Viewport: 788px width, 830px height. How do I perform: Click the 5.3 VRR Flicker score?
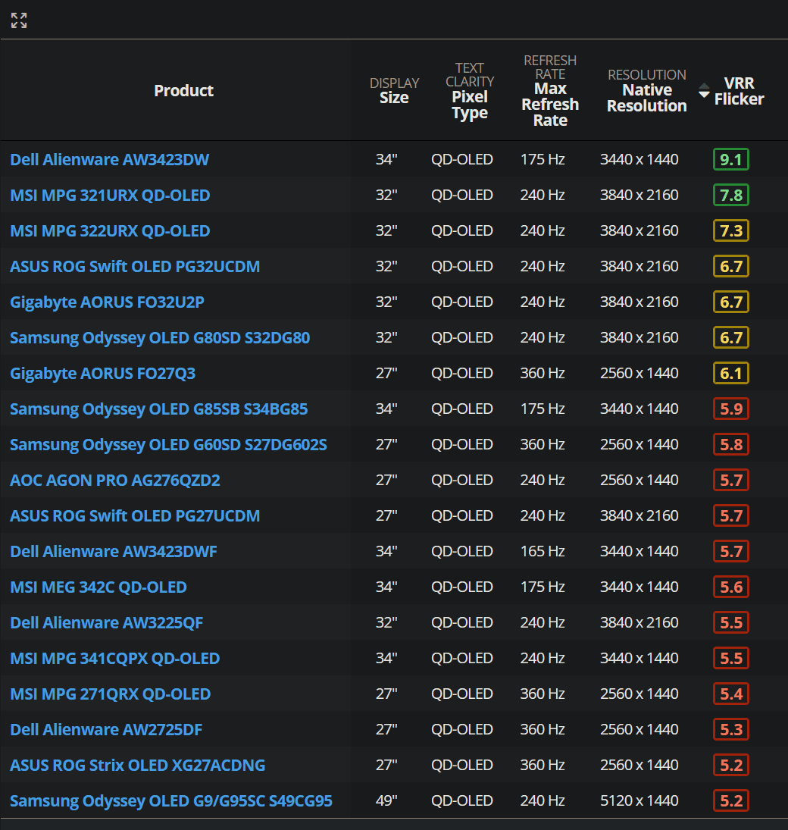coord(731,729)
